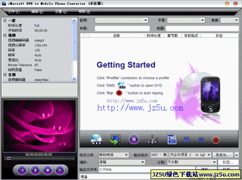Collapse the 一般 group in the settings tree

[5, 20]
